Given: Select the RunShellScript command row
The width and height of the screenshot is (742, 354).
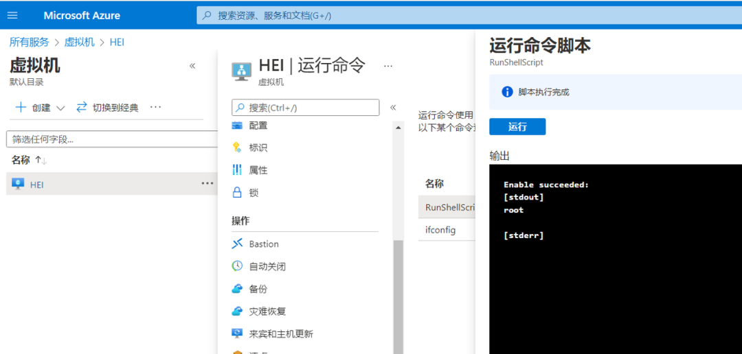Looking at the screenshot, I should point(447,207).
